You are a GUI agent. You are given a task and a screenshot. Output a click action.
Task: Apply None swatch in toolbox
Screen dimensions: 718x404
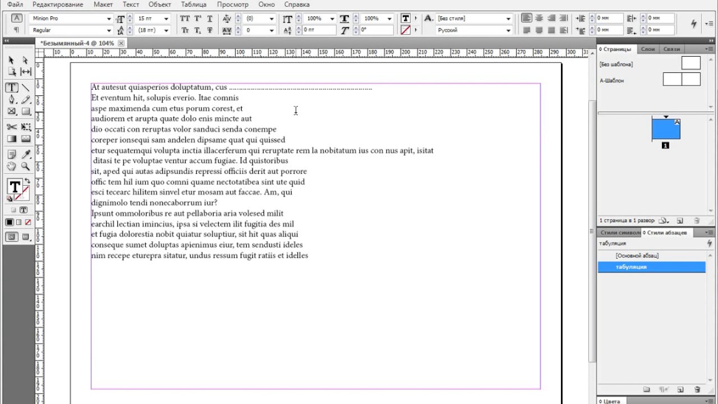click(x=27, y=223)
